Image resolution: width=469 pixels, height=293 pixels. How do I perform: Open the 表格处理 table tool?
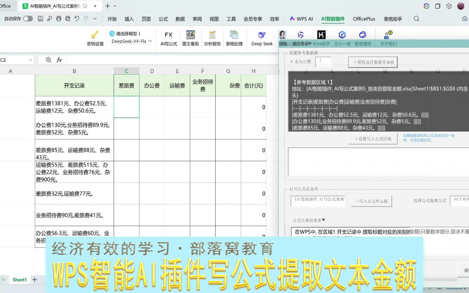pyautogui.click(x=234, y=38)
